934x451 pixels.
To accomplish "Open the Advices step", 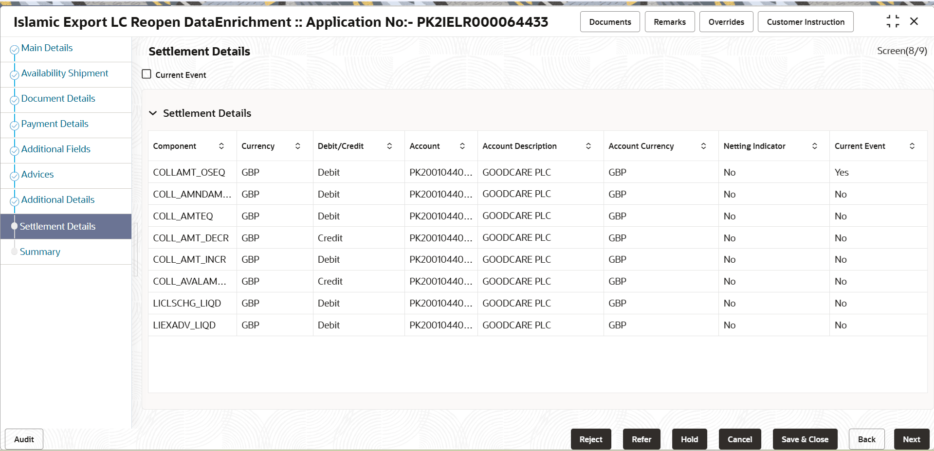I will [x=37, y=175].
